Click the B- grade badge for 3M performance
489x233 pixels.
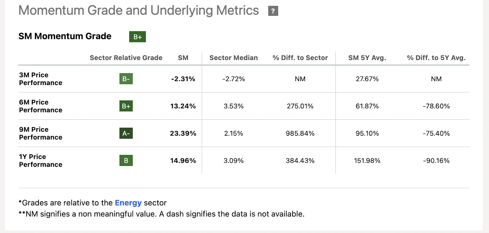click(x=126, y=79)
